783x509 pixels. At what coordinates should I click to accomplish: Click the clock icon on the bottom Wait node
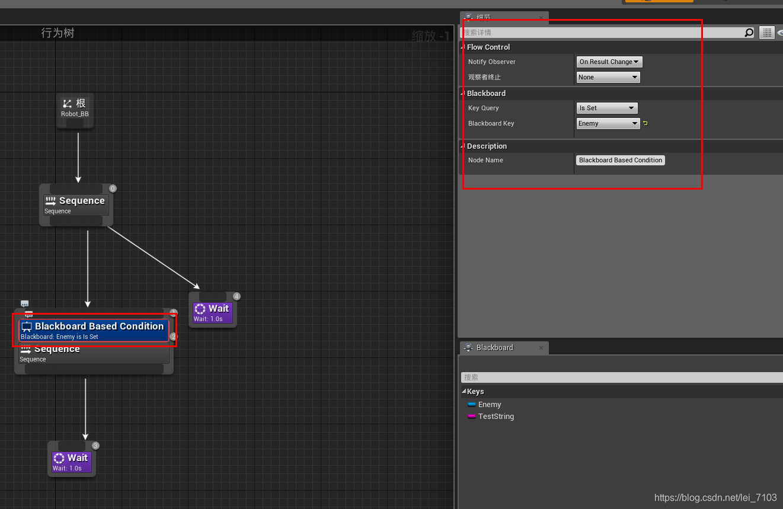(x=59, y=457)
